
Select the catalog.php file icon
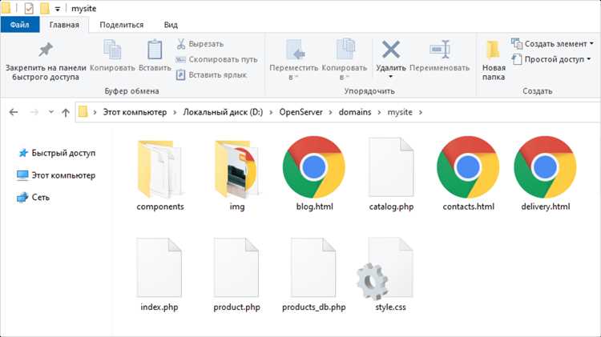click(x=391, y=167)
